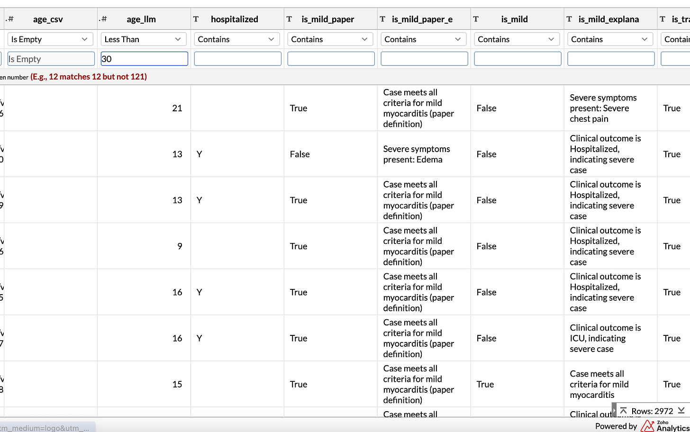Focus the is_mild_paper filter text field
This screenshot has width=690, height=432.
tap(331, 59)
